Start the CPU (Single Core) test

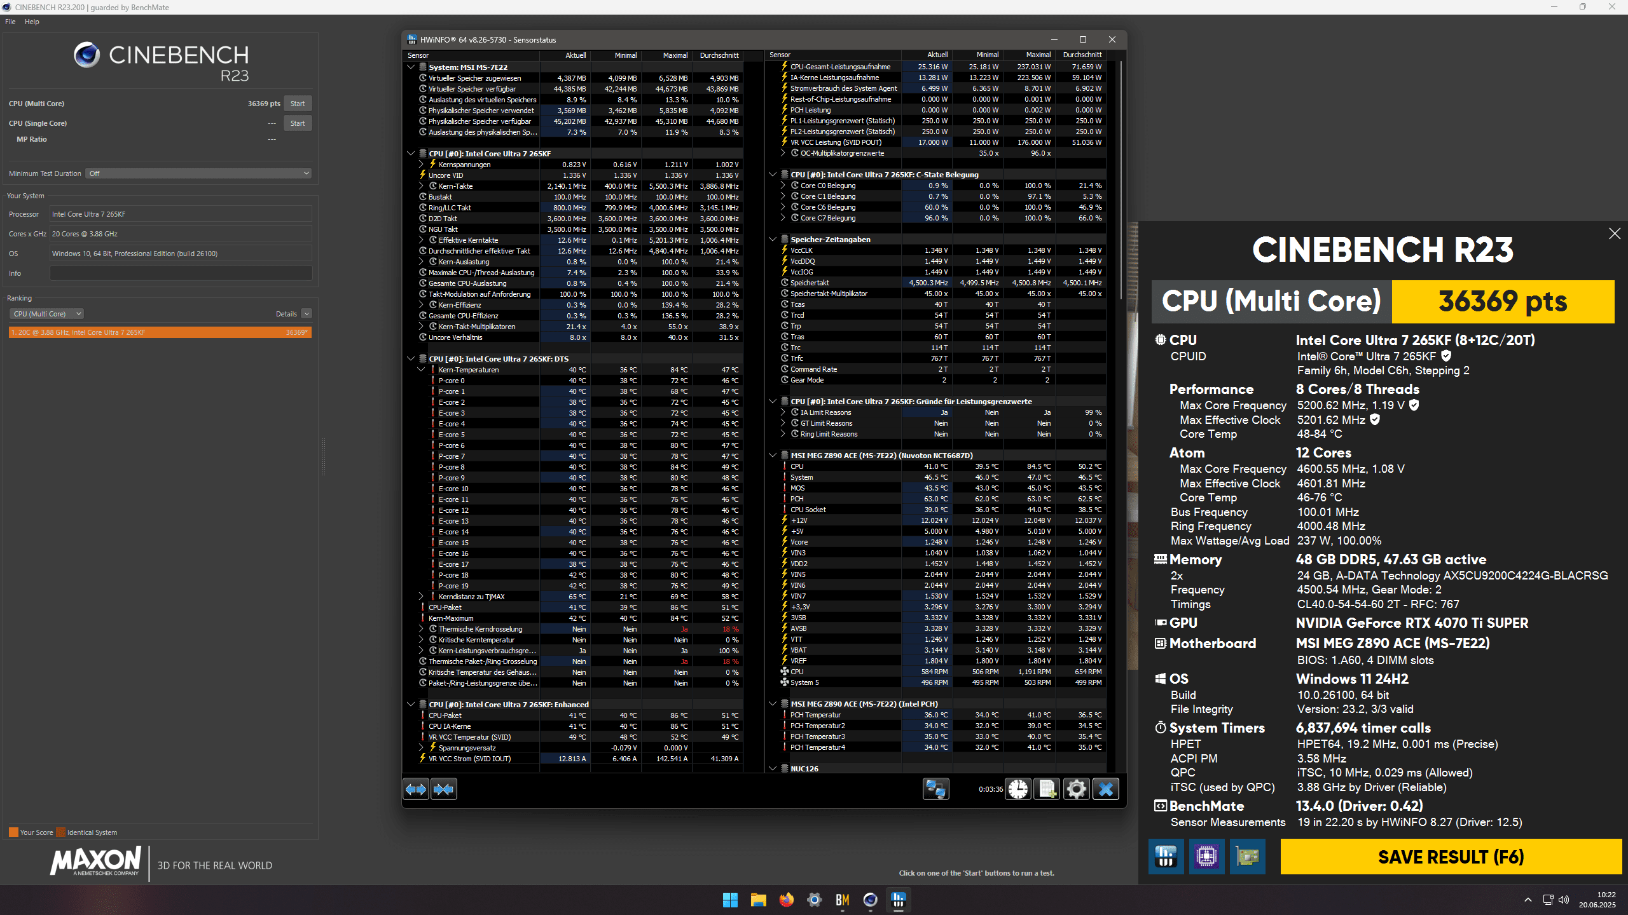298,123
